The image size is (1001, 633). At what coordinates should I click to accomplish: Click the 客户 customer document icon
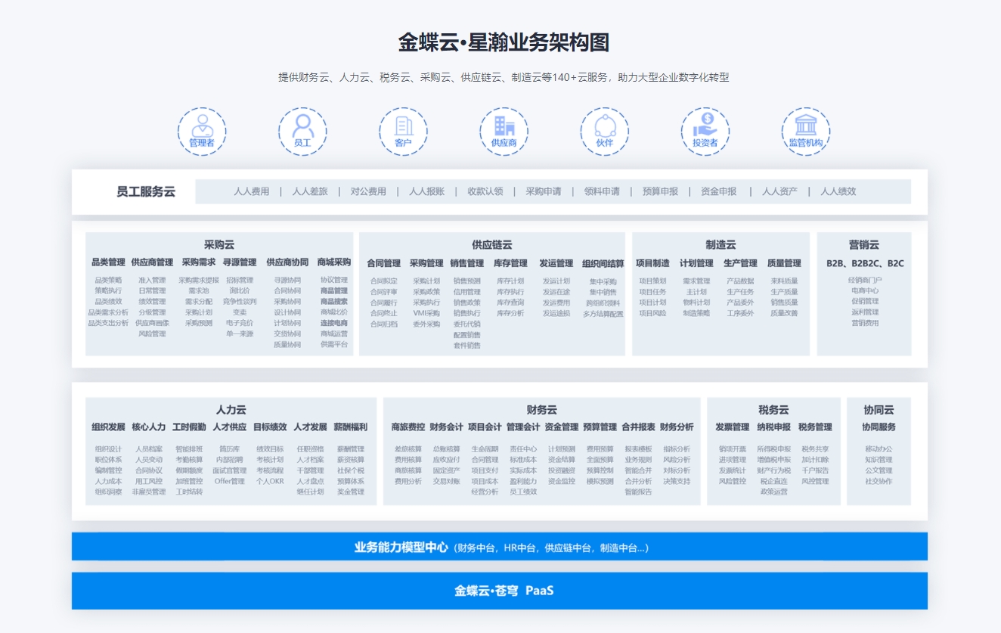(403, 132)
